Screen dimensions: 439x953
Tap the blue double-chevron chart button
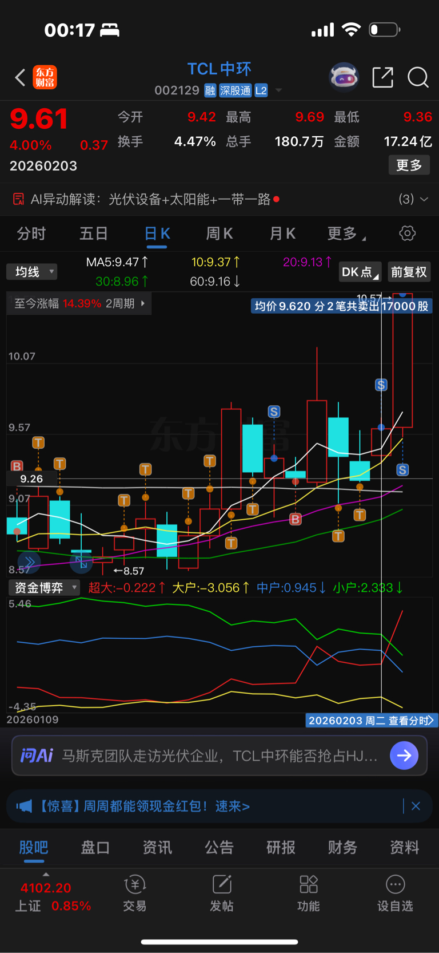[x=29, y=562]
